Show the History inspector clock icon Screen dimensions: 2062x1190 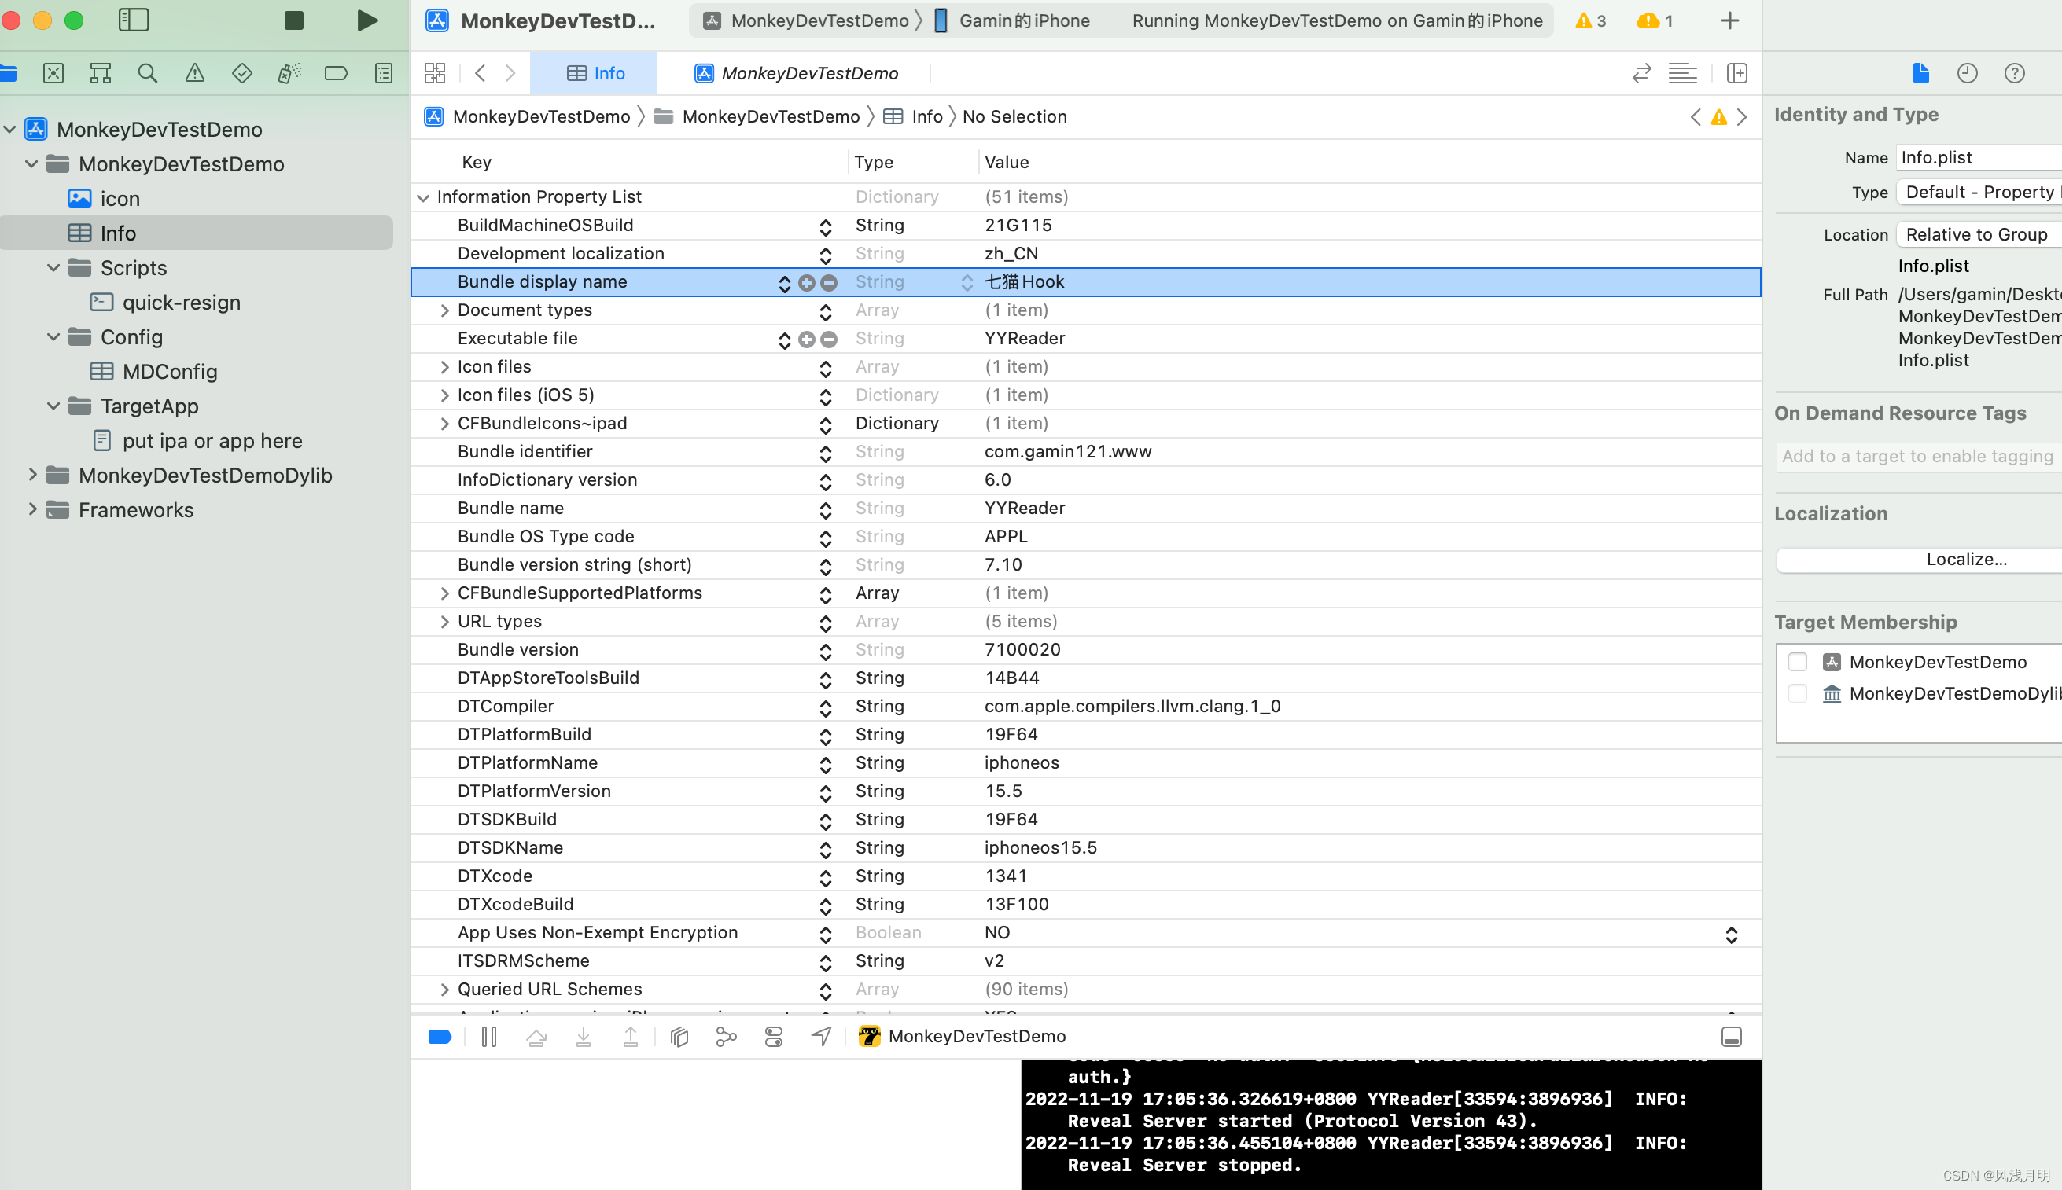pos(1967,74)
